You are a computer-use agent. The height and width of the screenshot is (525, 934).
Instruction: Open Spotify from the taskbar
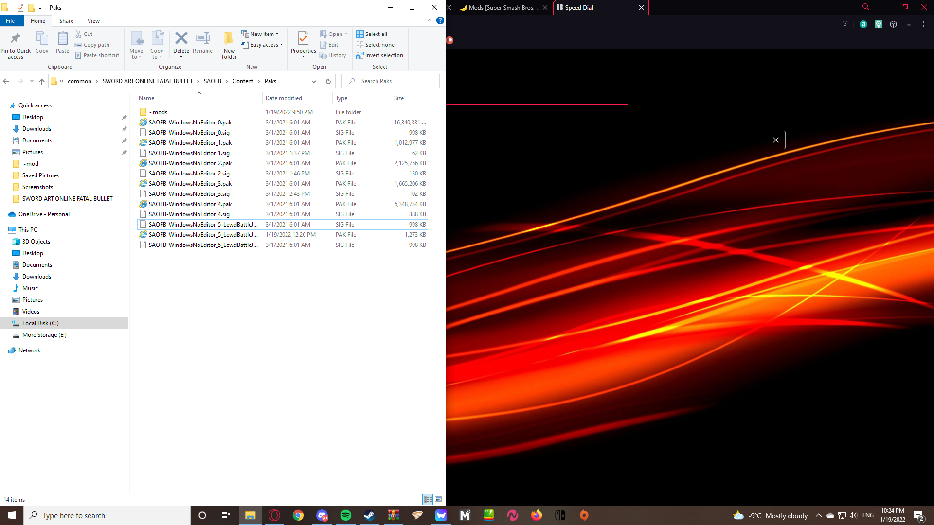346,515
